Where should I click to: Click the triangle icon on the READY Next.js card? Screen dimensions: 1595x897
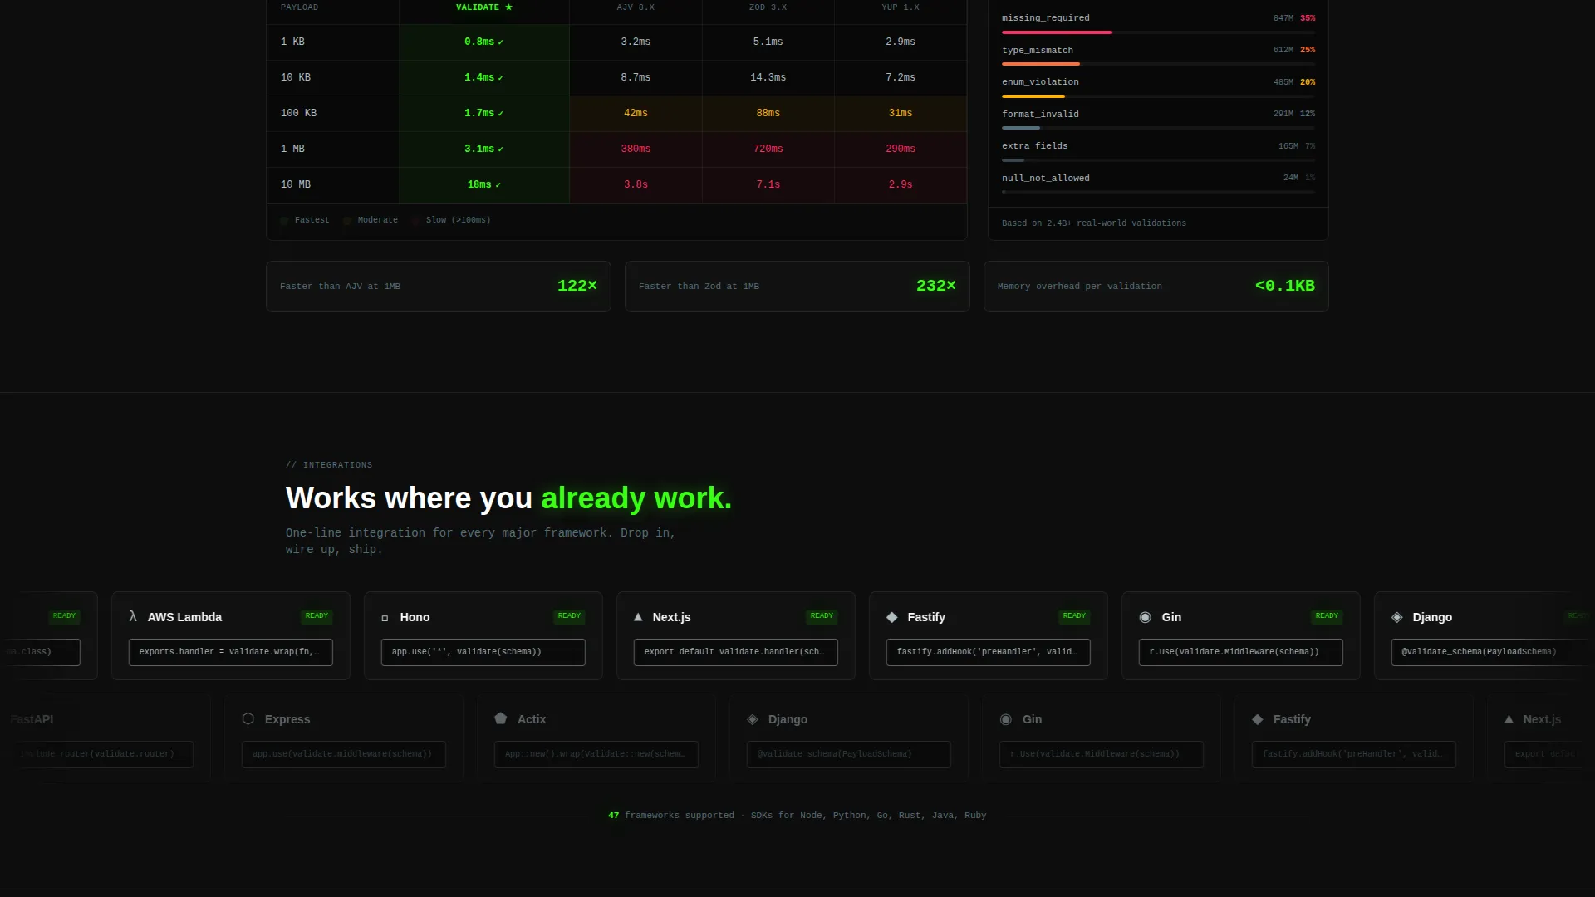(x=638, y=617)
